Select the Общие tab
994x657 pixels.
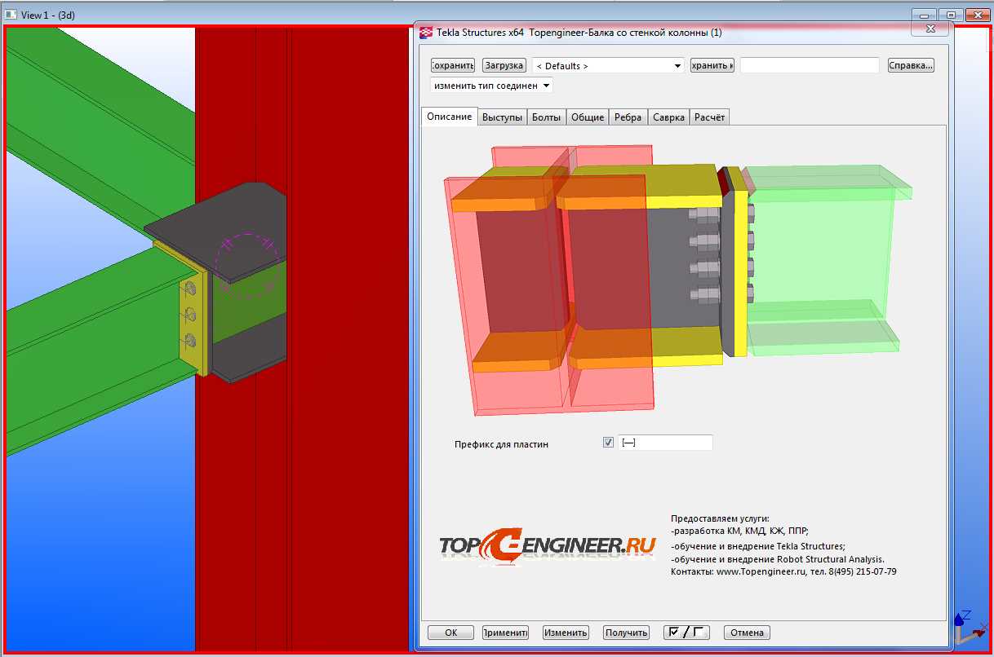tap(588, 117)
